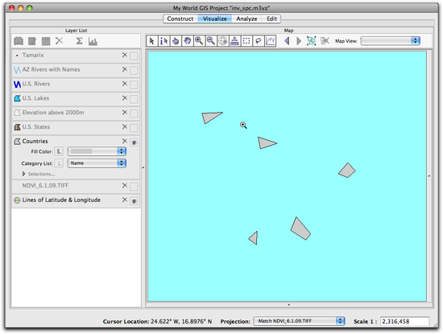Screen dimensions: 443x334
Task: Open the layer table grid icon
Action: pos(46,41)
